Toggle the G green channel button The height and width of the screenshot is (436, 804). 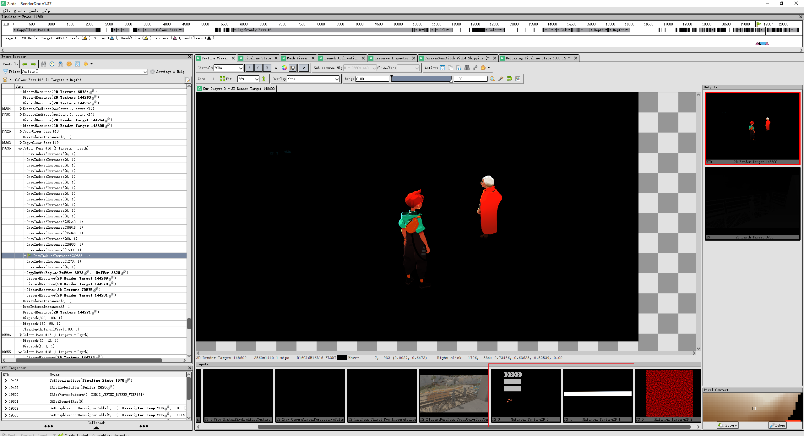click(258, 68)
